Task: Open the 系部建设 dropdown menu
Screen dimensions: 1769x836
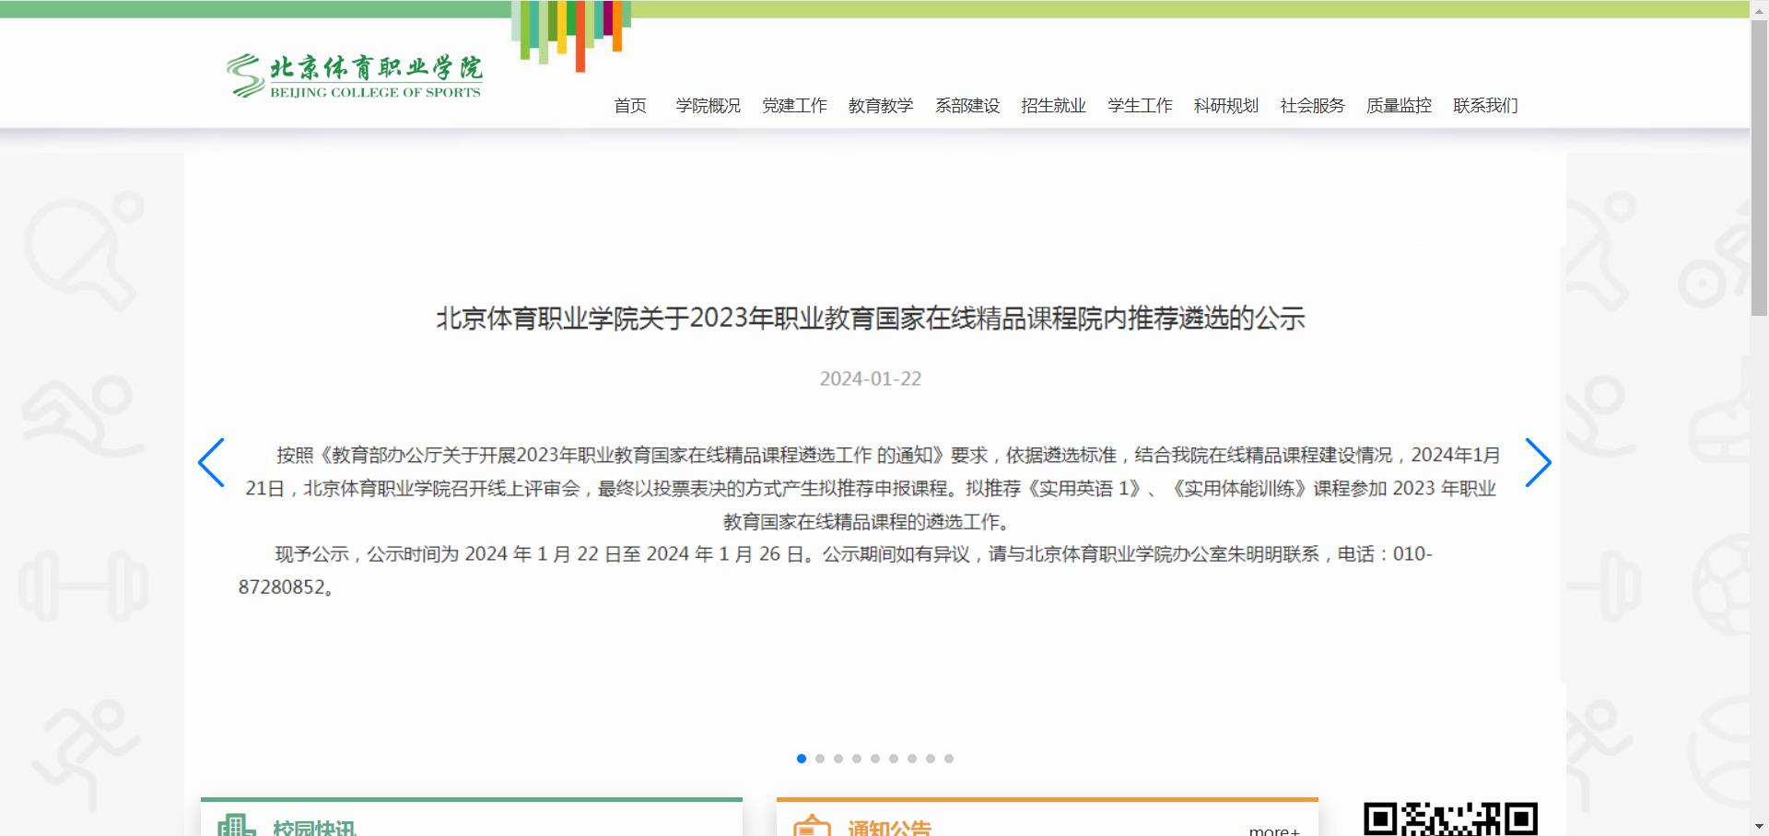Action: tap(967, 105)
